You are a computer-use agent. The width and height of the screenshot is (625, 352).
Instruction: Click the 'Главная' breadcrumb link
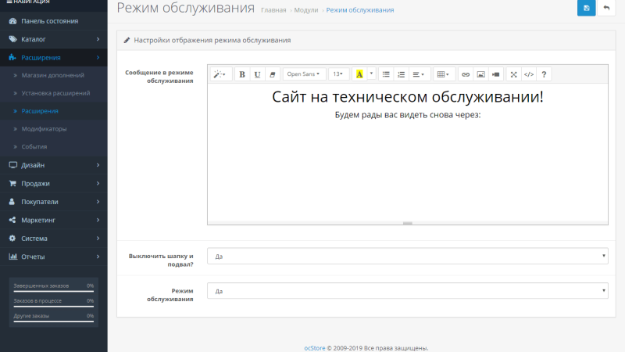[273, 10]
